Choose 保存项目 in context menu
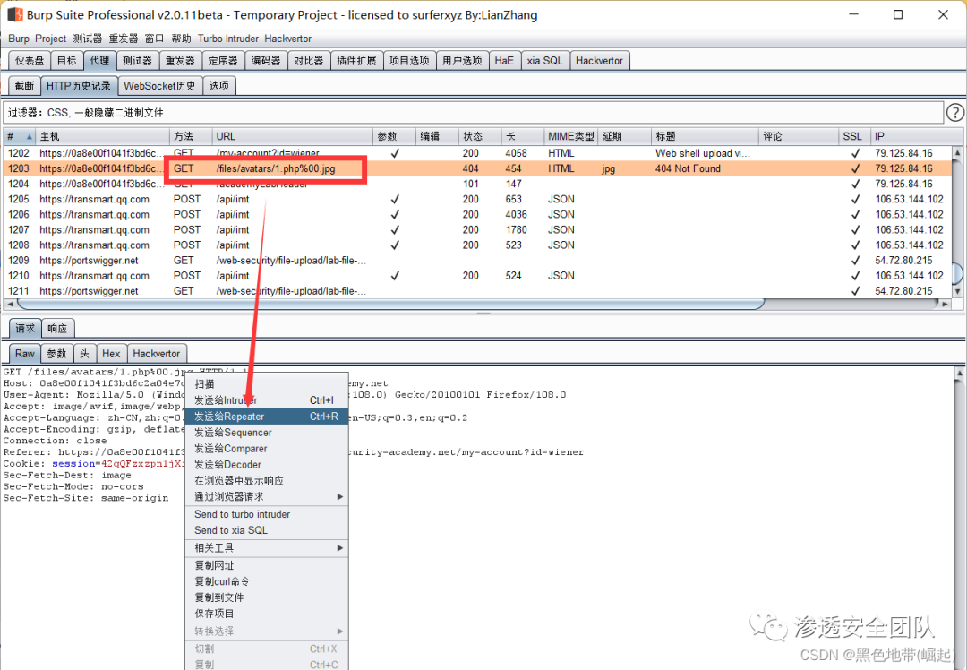967x670 pixels. 267,614
